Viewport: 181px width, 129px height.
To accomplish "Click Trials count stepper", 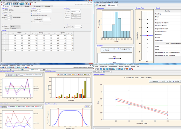I will (x=11, y=19).
